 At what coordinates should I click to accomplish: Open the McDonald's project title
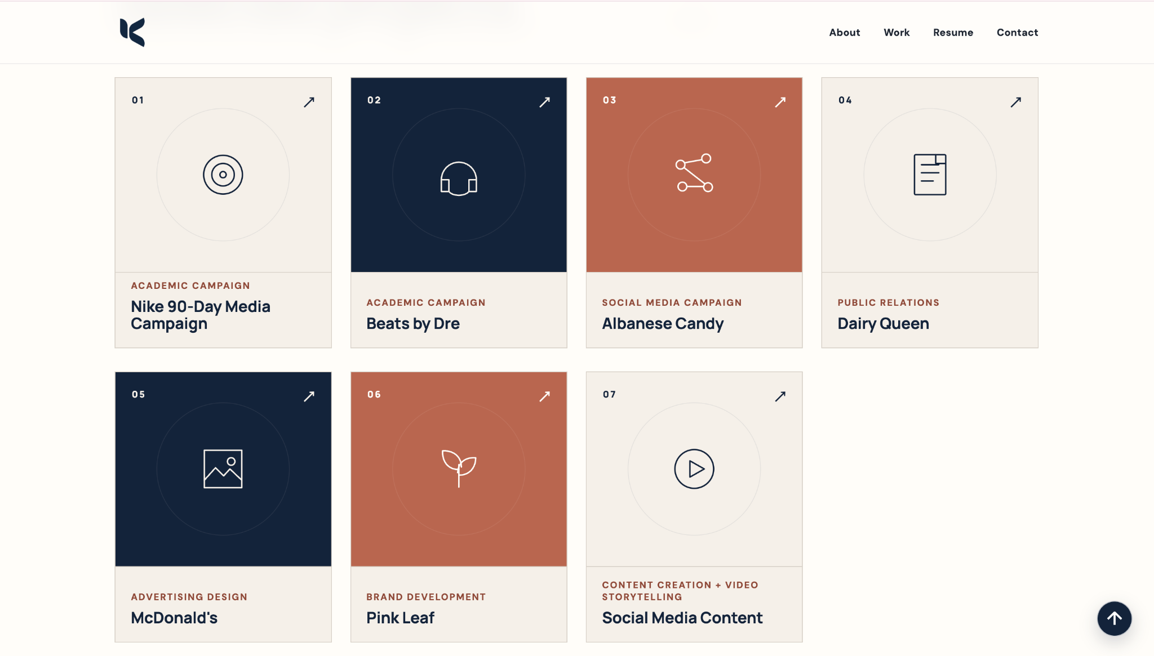[x=174, y=618]
